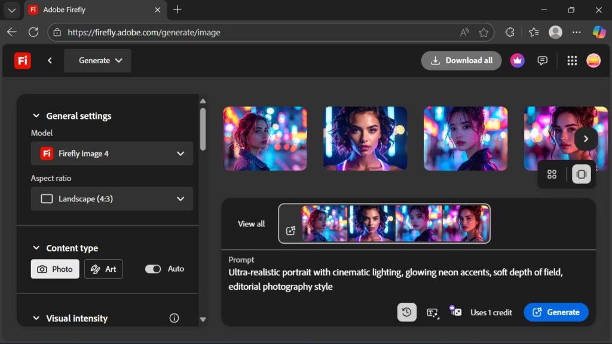The height and width of the screenshot is (344, 612).
Task: Collapse the General settings section
Action: [x=36, y=116]
